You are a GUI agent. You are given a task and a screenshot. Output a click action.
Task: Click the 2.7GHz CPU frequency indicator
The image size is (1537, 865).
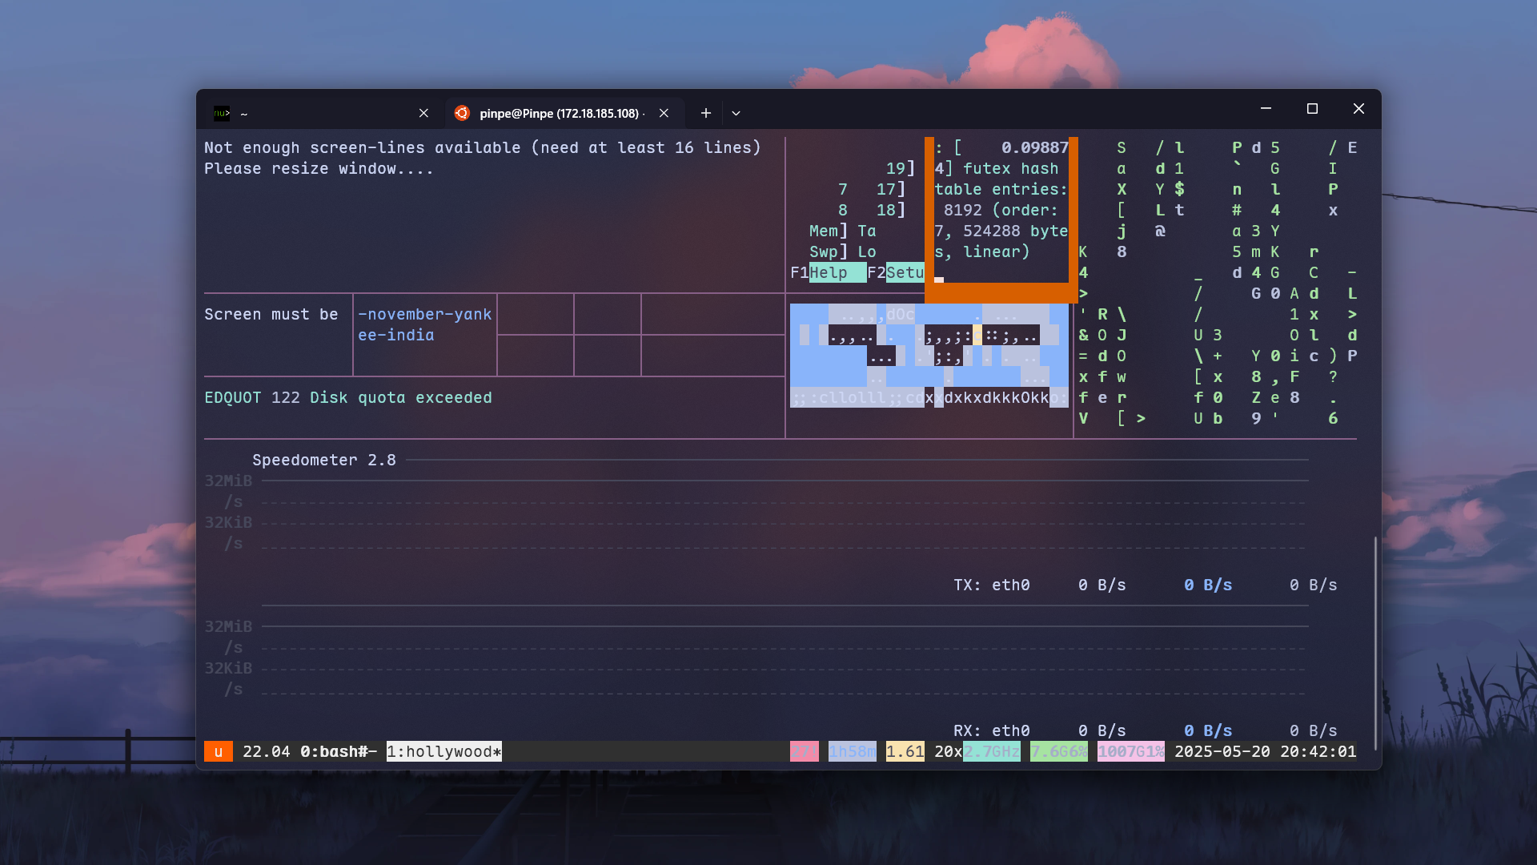[991, 751]
